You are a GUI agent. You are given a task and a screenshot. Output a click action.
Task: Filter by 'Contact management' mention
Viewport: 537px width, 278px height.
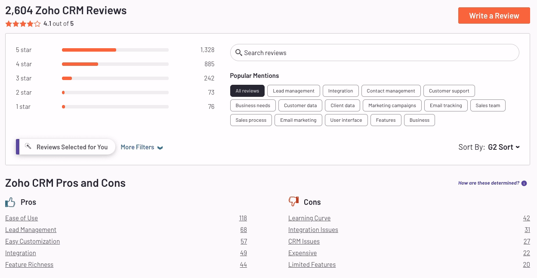[391, 91]
